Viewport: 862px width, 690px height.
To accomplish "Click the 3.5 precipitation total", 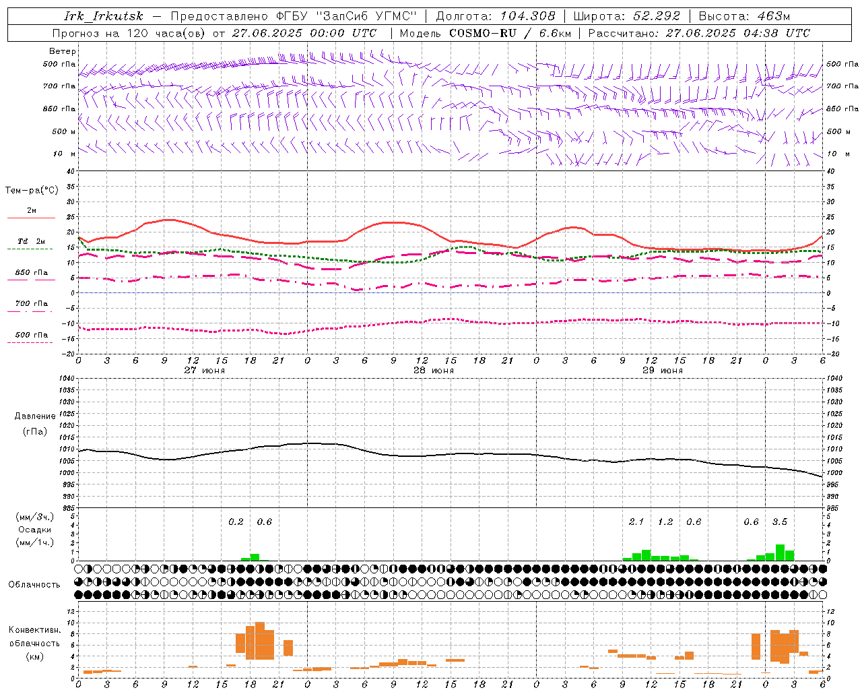I will [779, 522].
